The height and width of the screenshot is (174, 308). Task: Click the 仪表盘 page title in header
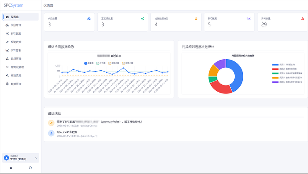48,5
